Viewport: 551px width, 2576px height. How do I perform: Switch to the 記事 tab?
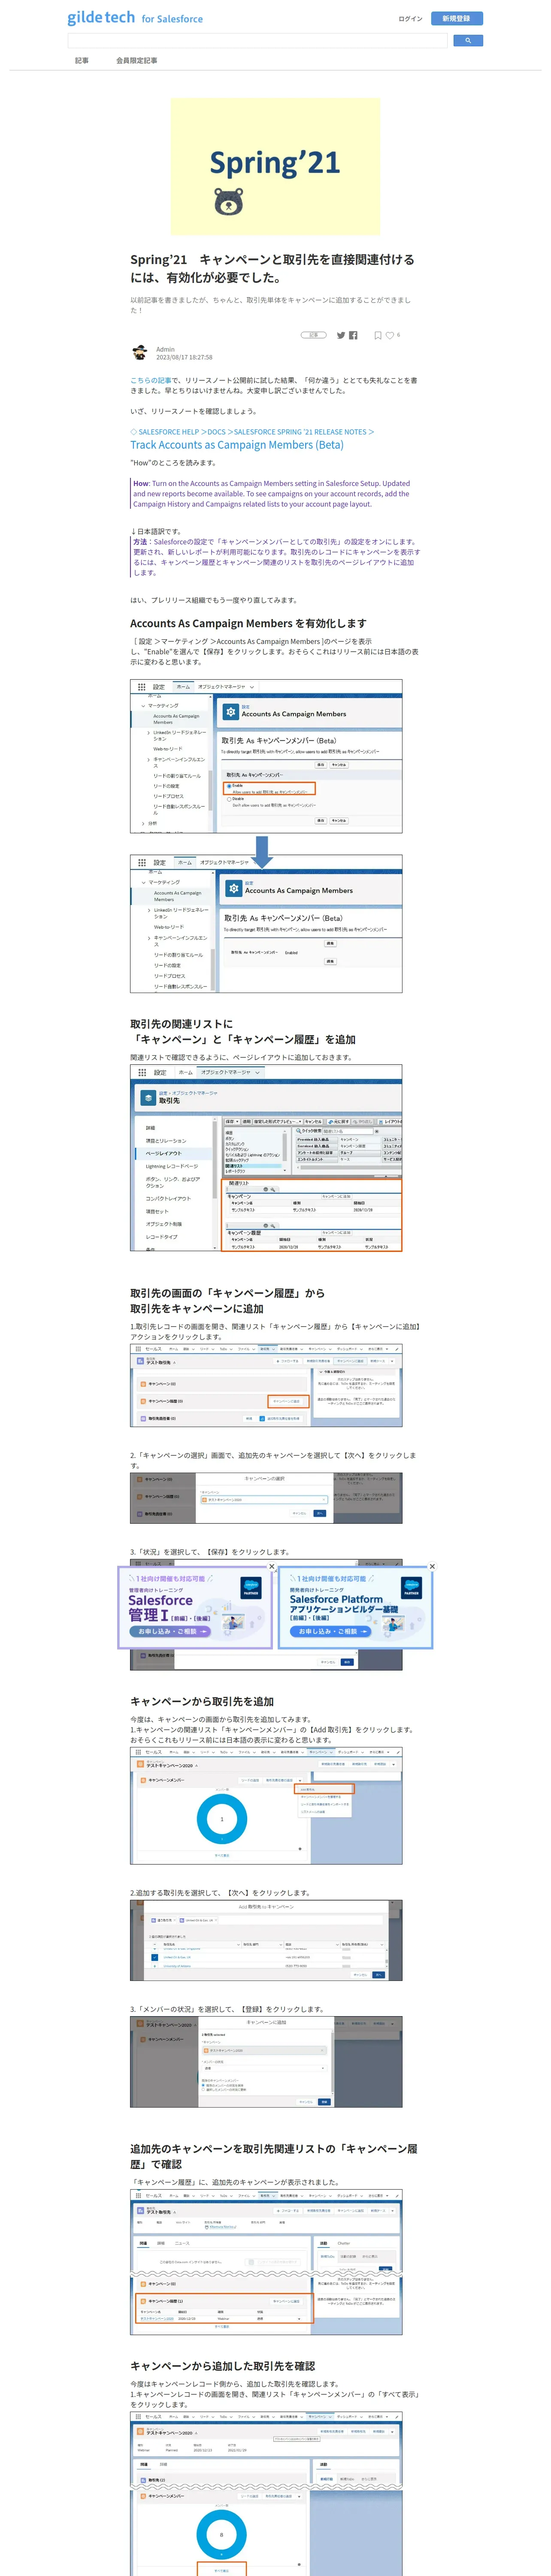click(82, 61)
